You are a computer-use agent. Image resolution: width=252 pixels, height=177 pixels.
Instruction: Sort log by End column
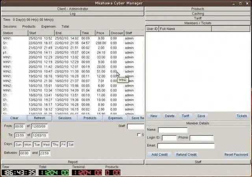click(67, 33)
